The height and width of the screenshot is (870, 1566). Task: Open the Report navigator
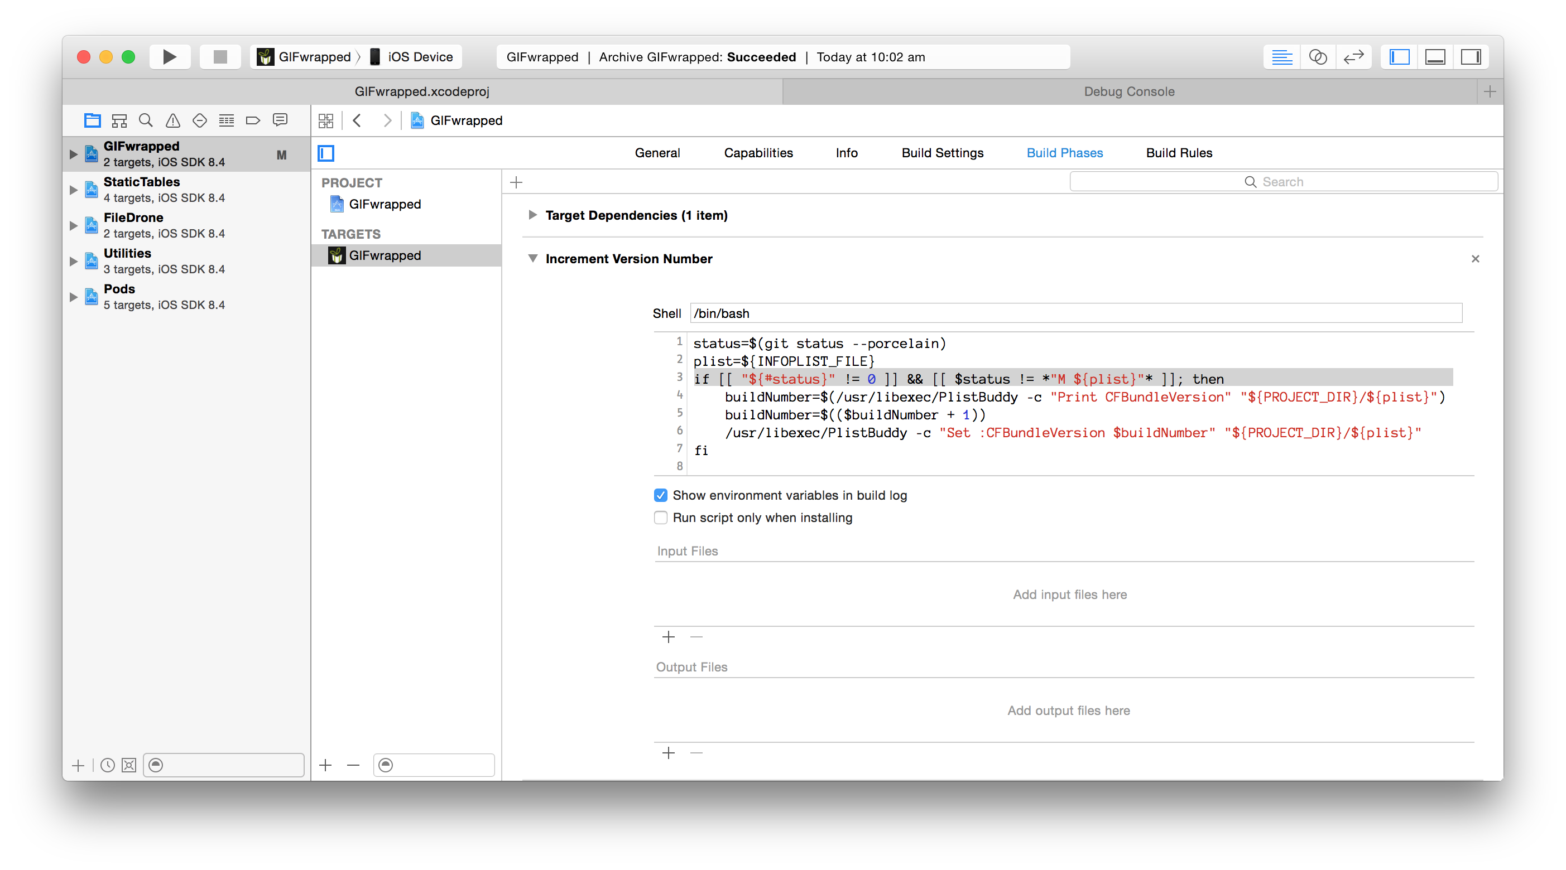tap(280, 120)
